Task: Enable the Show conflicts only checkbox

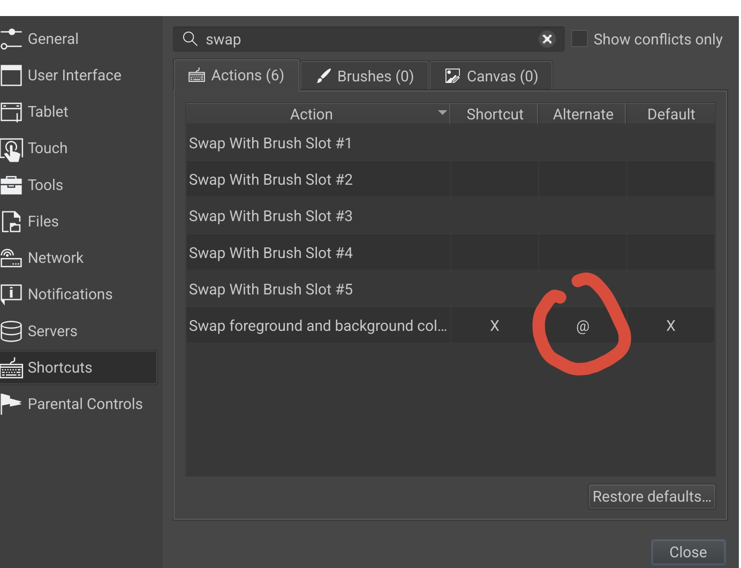Action: [x=579, y=39]
